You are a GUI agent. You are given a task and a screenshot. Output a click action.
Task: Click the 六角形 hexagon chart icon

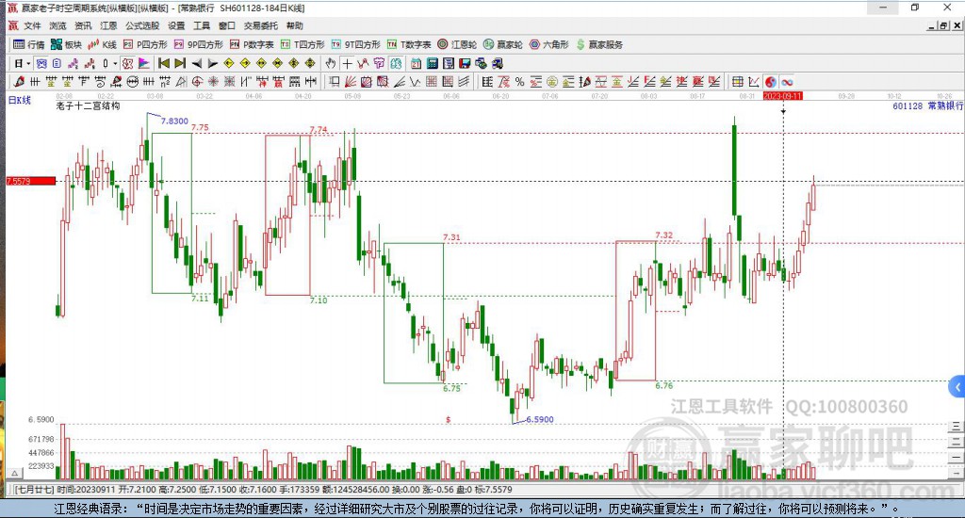point(549,44)
